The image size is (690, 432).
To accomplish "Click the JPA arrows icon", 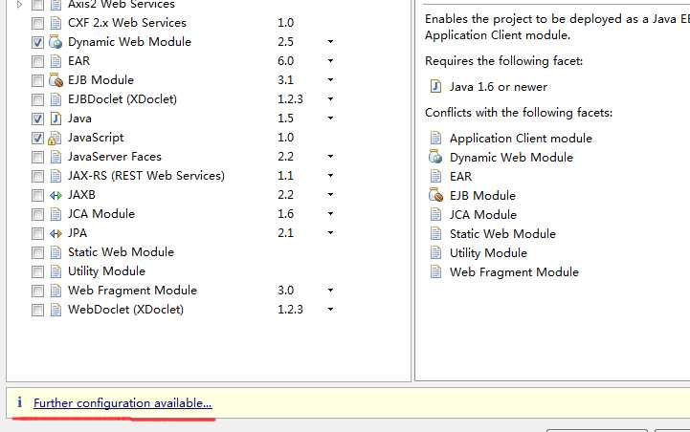I will [x=56, y=233].
